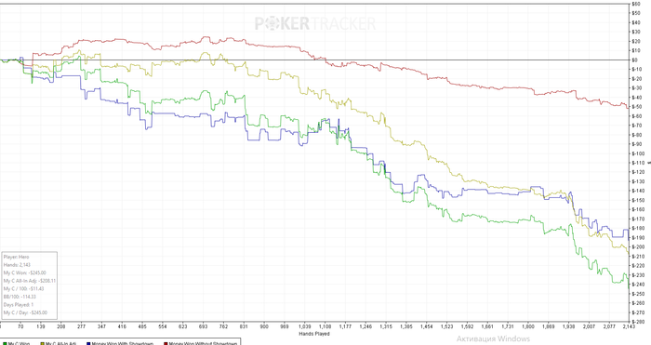Click the 2,143 hands axis label
Viewport: 651px width, 345px height.
point(629,326)
